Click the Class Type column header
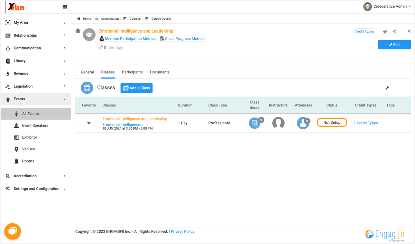This screenshot has height=244, width=415. coord(218,105)
